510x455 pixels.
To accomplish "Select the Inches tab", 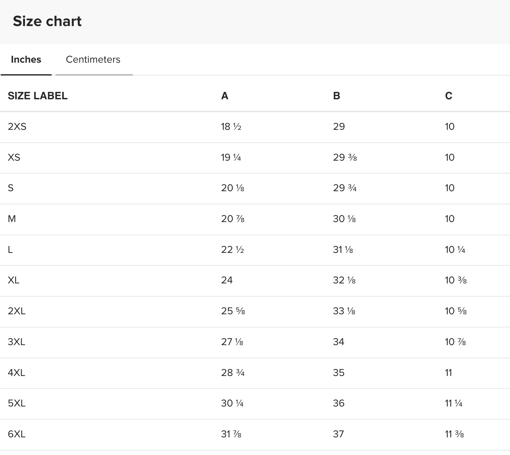I will (26, 60).
